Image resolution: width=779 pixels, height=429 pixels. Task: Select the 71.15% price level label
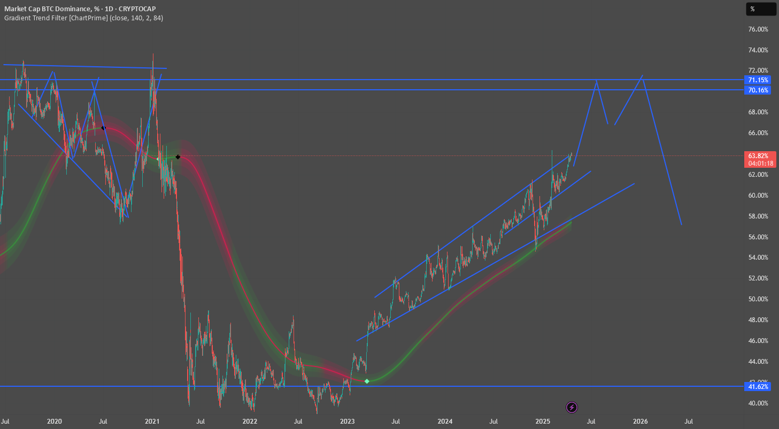tap(758, 80)
